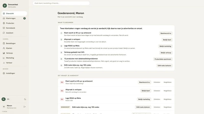Click Bekijk klant in Dit vraagt je aandacht
The height and width of the screenshot is (114, 204).
[146, 91]
